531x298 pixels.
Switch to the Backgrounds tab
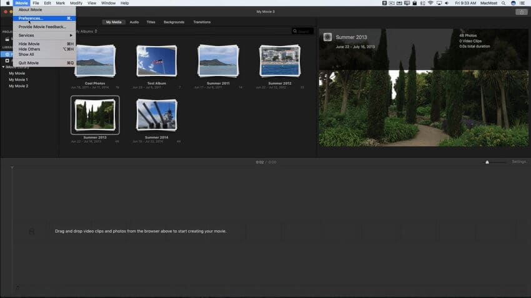coord(174,22)
